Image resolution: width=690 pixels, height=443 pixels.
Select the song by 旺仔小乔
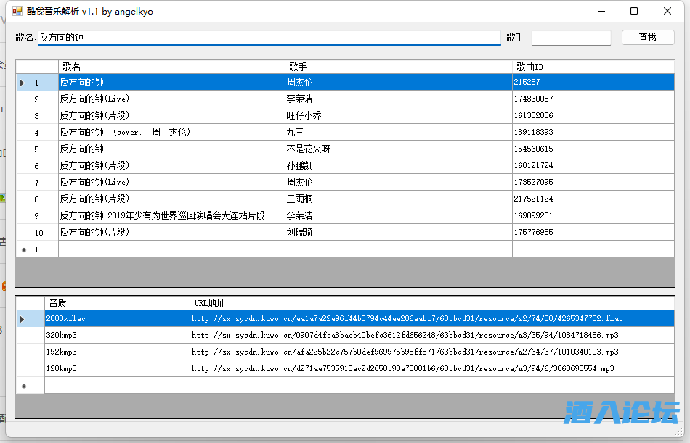pyautogui.click(x=398, y=115)
